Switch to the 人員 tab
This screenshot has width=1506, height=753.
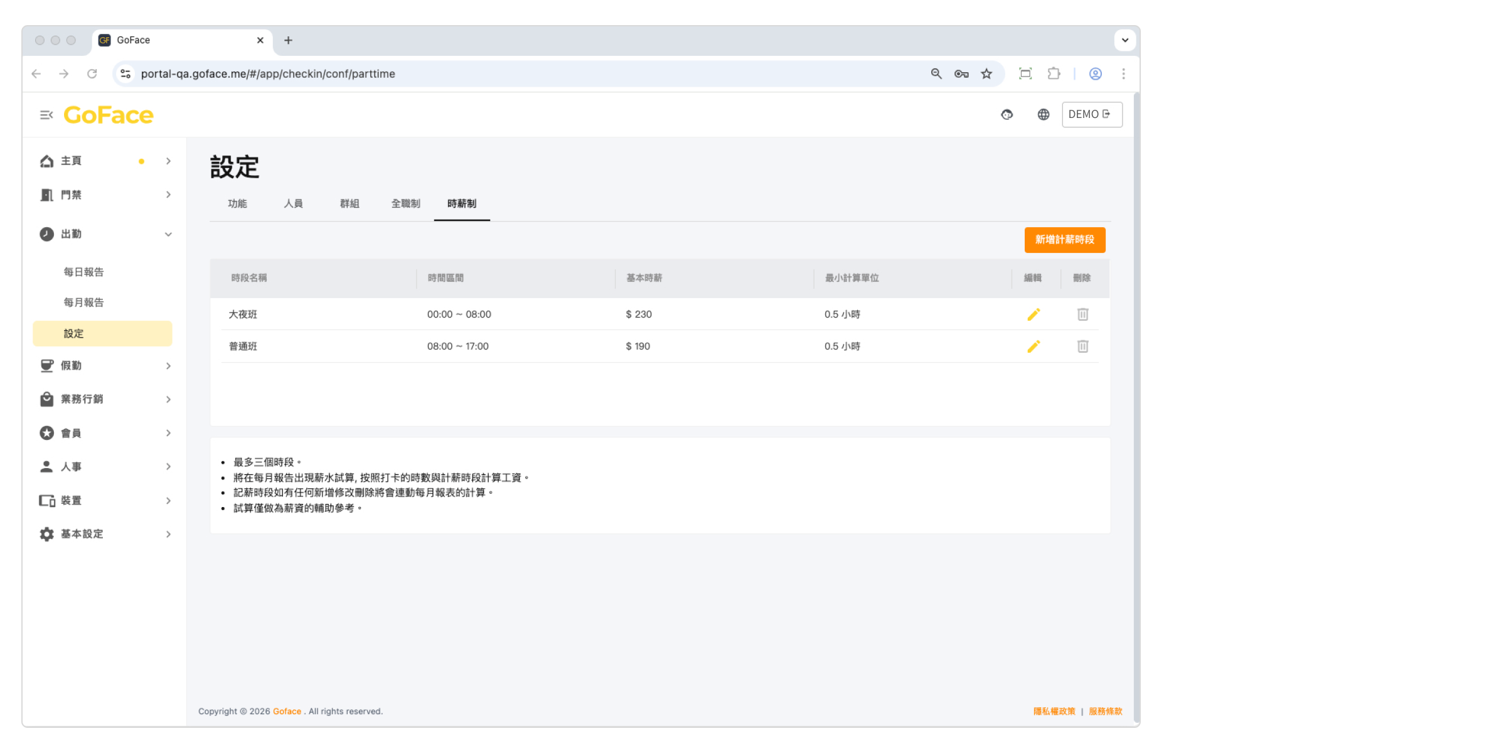pyautogui.click(x=293, y=204)
